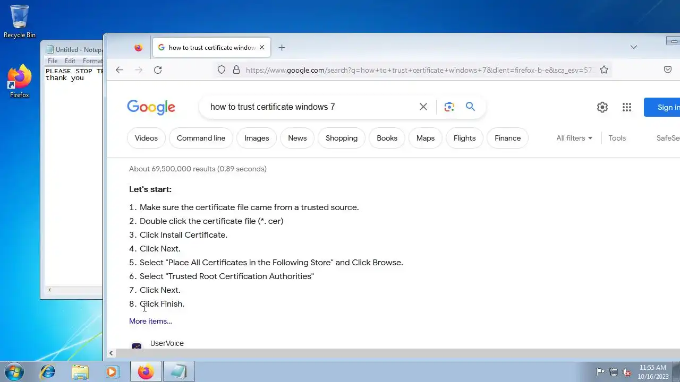The height and width of the screenshot is (382, 680).
Task: Open Windows Media Player on taskbar
Action: click(x=112, y=371)
